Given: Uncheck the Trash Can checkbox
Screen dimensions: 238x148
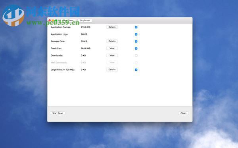Looking at the screenshot, I should pyautogui.click(x=136, y=49).
